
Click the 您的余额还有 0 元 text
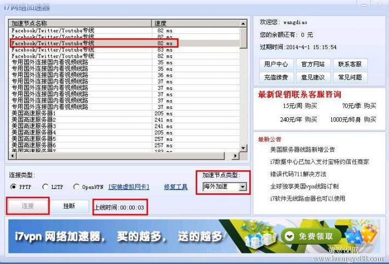point(287,35)
